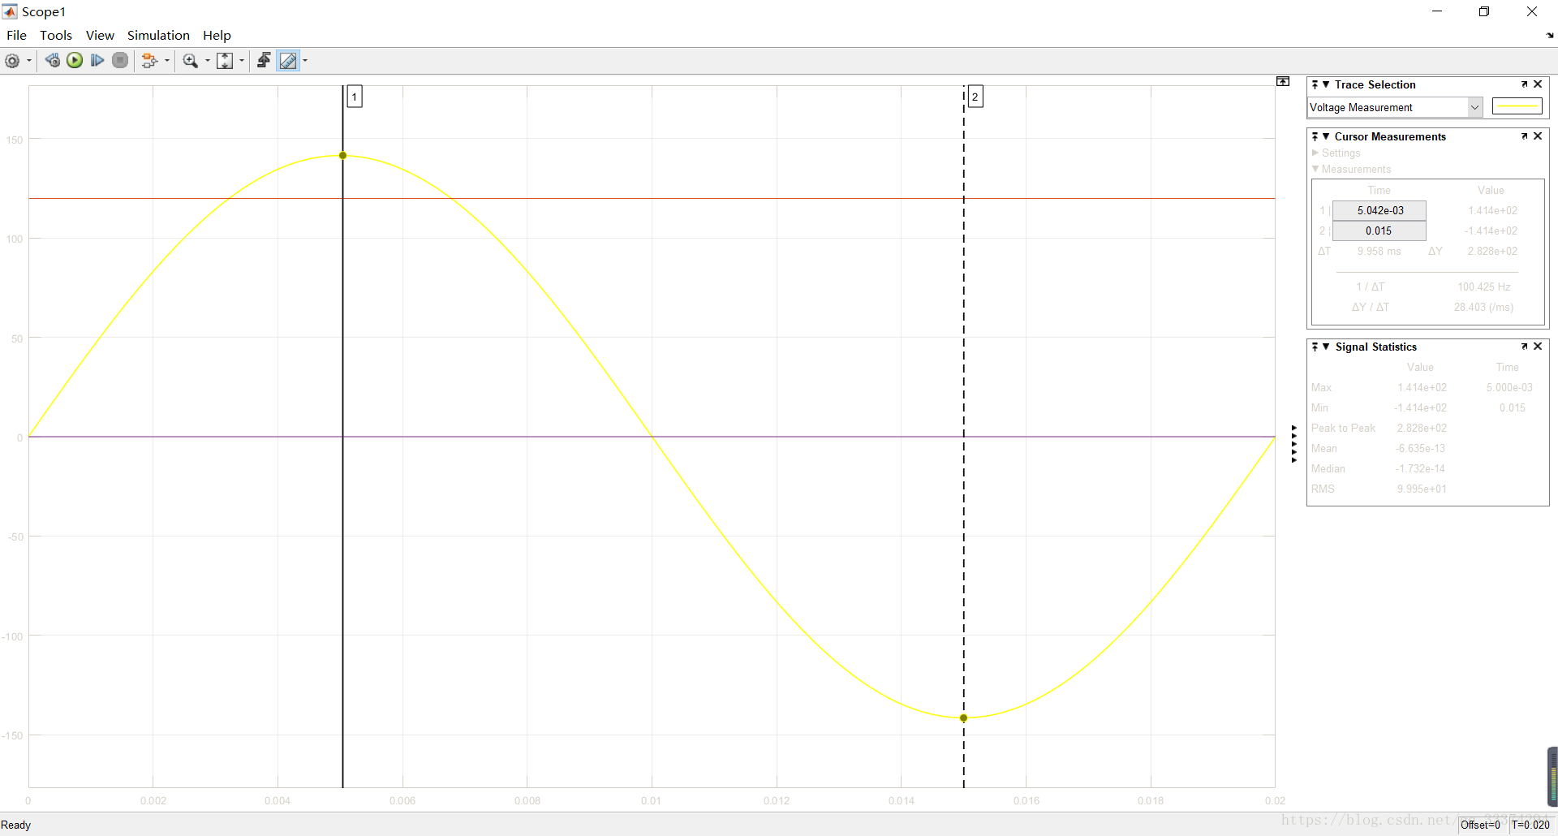Select the Zoom tool icon
1558x836 pixels.
pyautogui.click(x=192, y=60)
